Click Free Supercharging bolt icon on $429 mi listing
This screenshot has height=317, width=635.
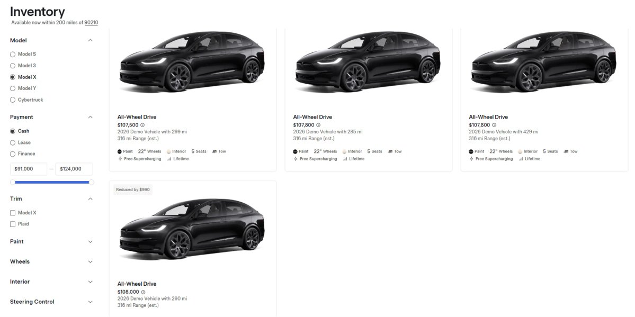point(471,159)
